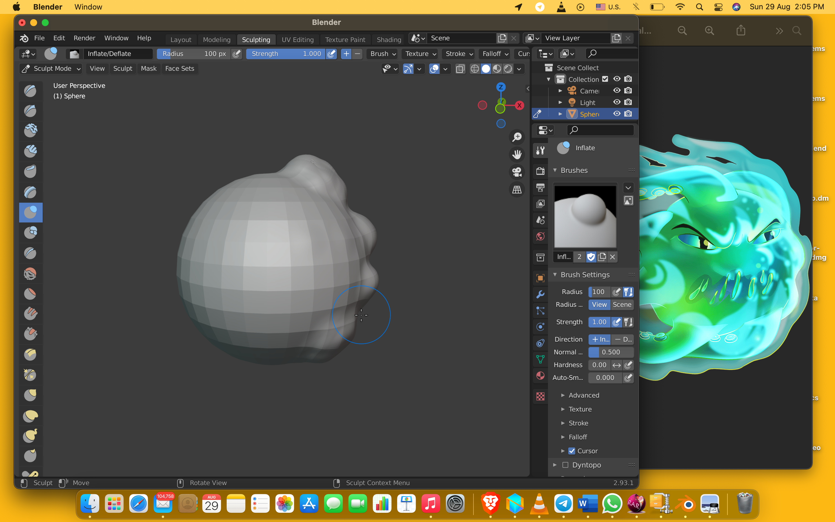Open the Render properties tab

click(540, 171)
